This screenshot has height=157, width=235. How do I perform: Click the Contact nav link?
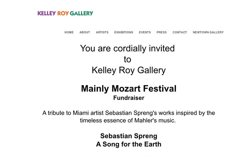click(180, 32)
